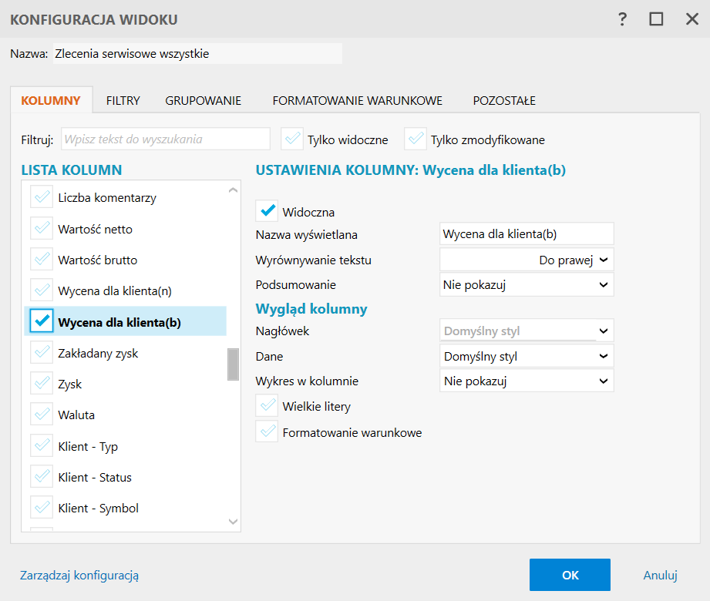This screenshot has height=601, width=710.
Task: Toggle the Liczba komentarzy check icon
Action: 42,197
